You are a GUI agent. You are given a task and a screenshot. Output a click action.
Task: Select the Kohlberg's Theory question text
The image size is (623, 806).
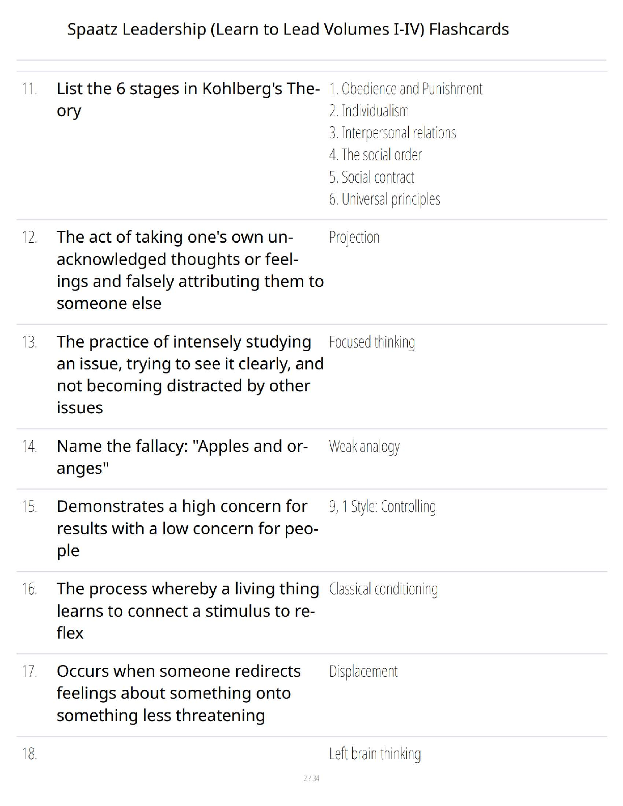coord(188,100)
